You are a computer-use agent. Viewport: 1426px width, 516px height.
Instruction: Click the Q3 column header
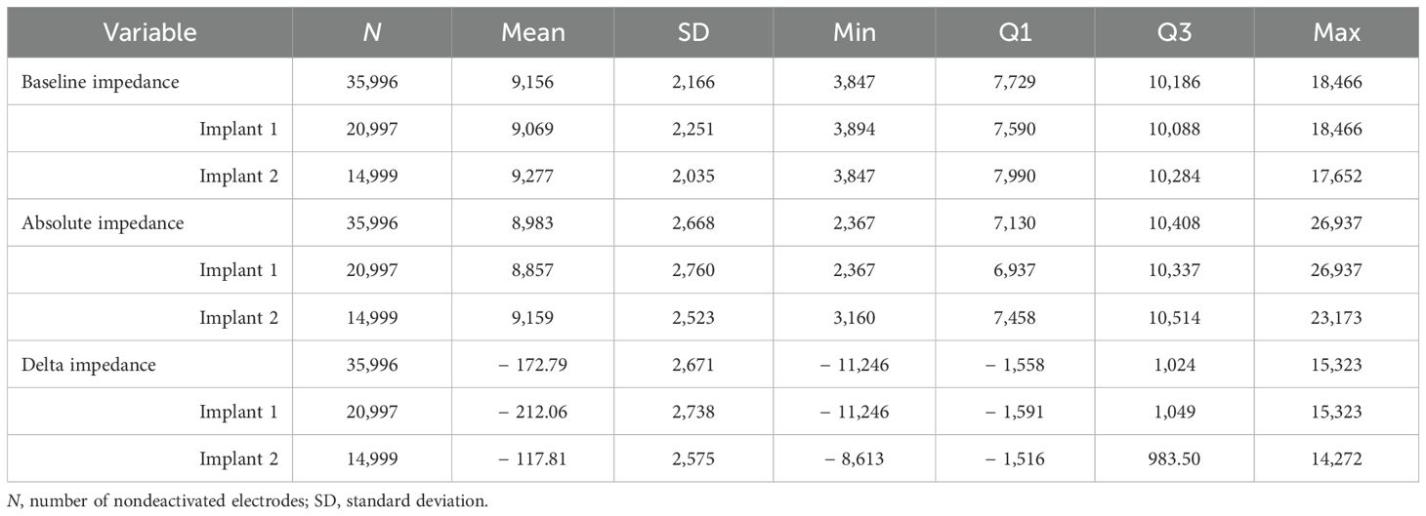pos(1175,32)
